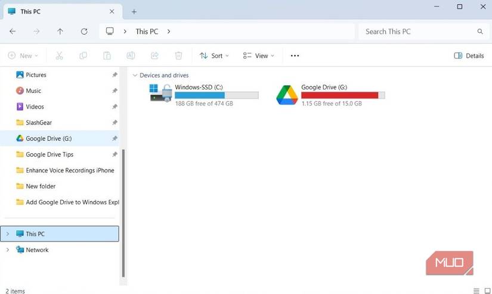The image size is (492, 294).
Task: Open the See more ellipsis menu
Action: pyautogui.click(x=295, y=55)
